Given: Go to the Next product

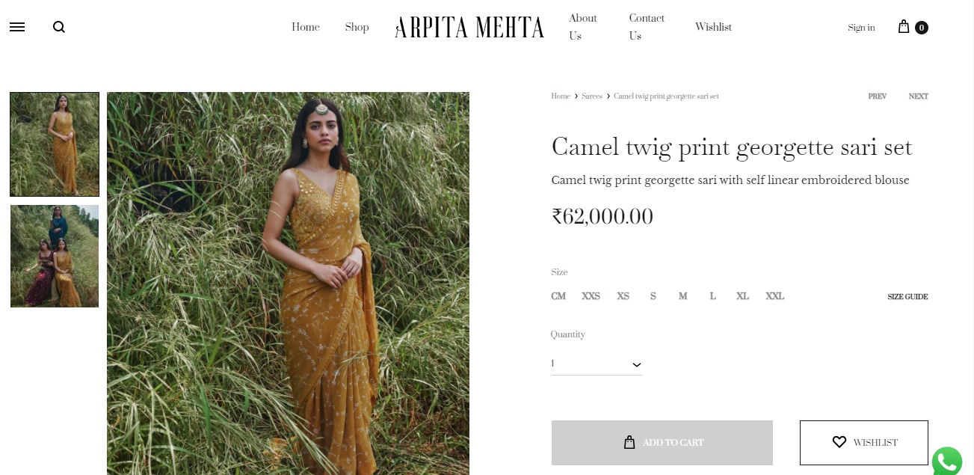Looking at the screenshot, I should 919,96.
